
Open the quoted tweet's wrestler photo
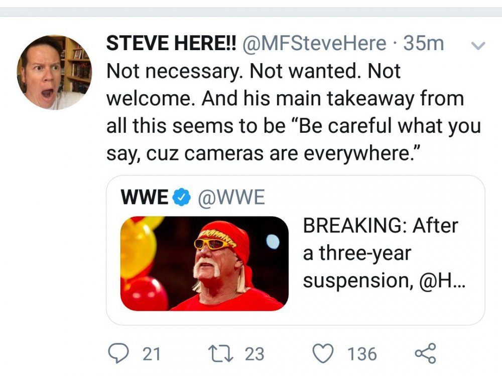click(204, 263)
